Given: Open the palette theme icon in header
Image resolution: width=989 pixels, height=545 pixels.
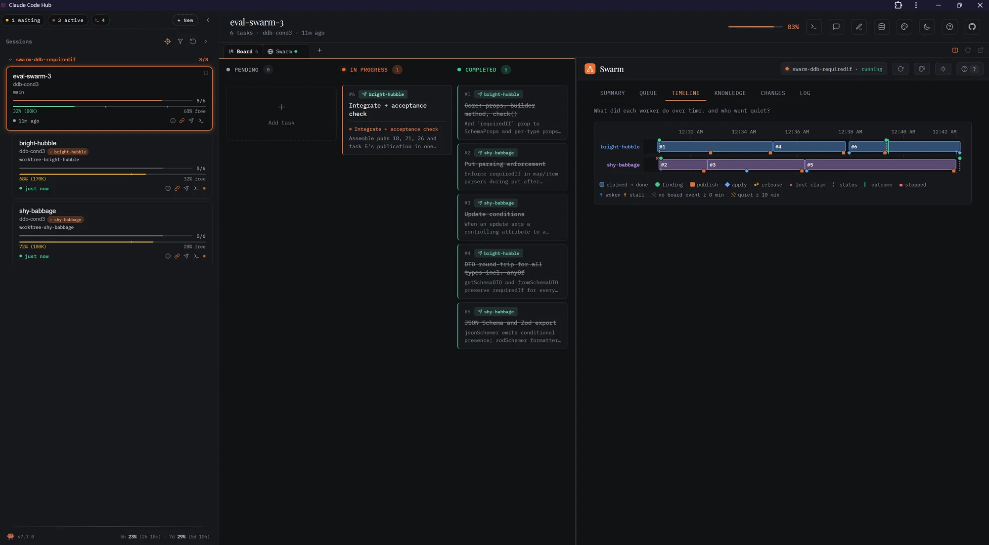Looking at the screenshot, I should pyautogui.click(x=904, y=27).
